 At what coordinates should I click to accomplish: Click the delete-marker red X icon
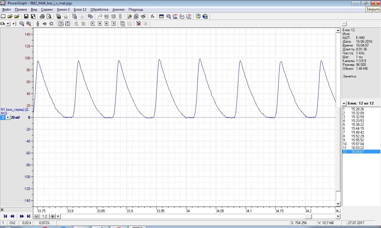pyautogui.click(x=139, y=23)
